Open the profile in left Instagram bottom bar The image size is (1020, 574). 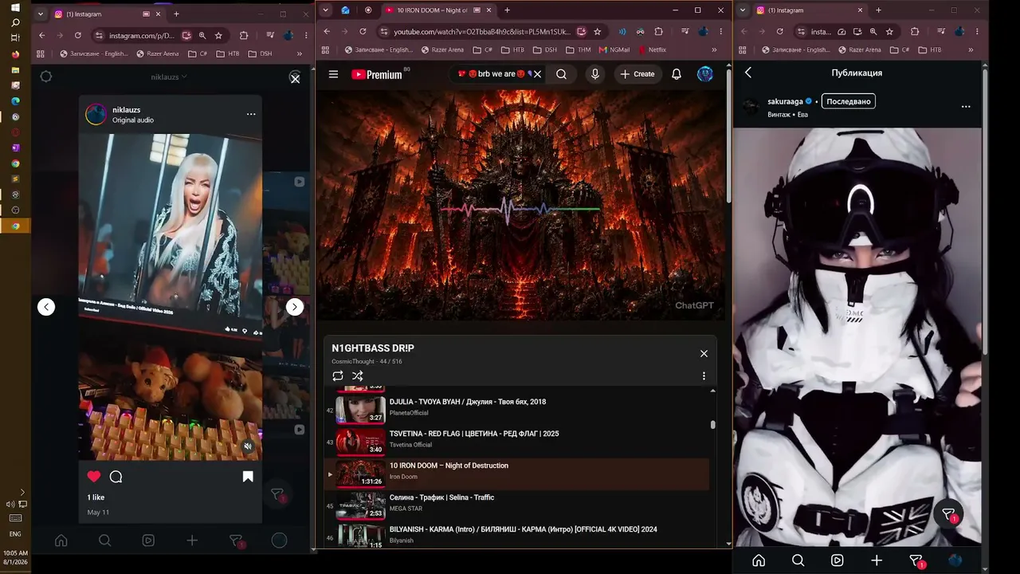279,541
